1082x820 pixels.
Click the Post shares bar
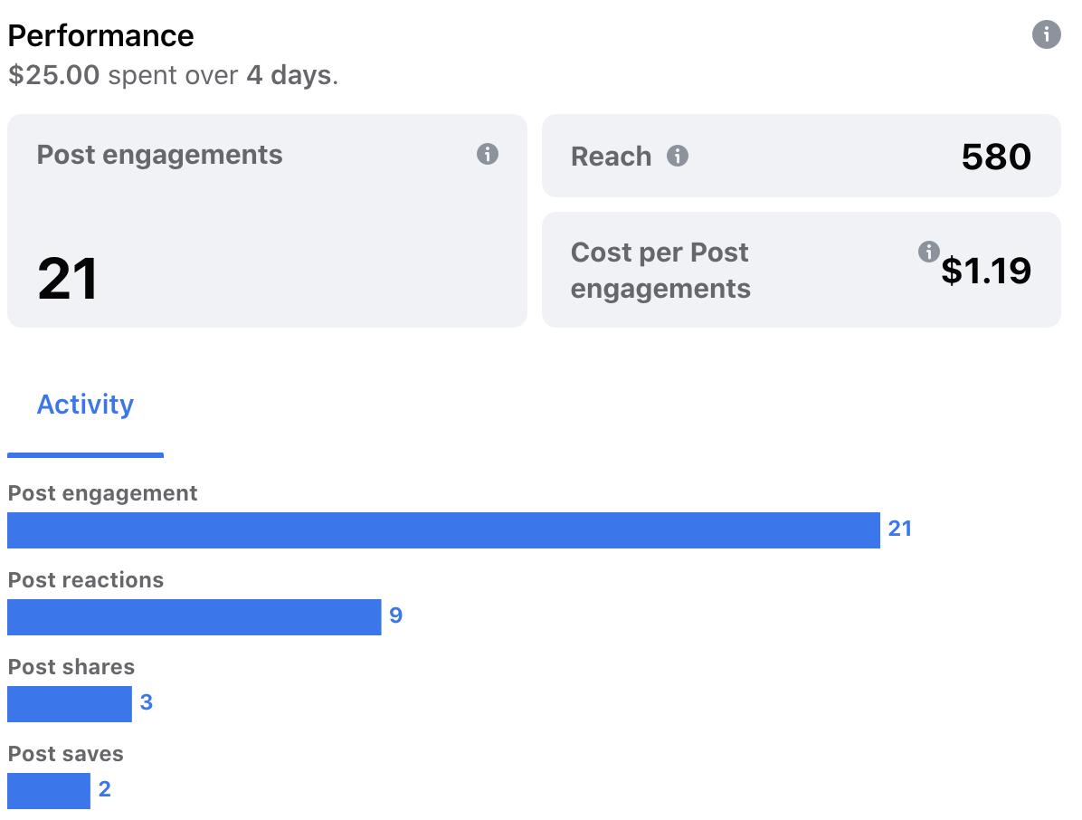point(70,704)
